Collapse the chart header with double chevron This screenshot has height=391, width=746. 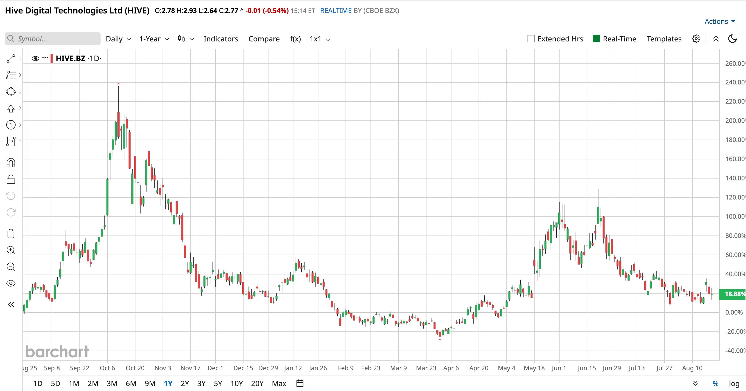[716, 39]
